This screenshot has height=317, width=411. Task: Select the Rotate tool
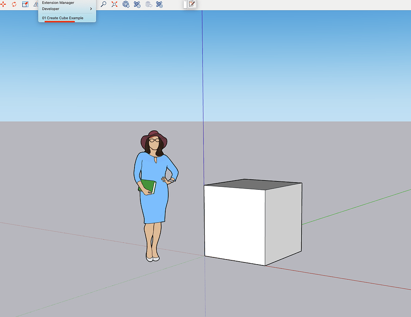coord(14,5)
